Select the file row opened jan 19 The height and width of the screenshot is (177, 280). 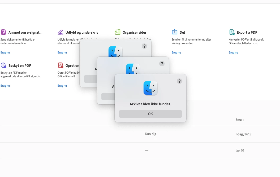140,151
